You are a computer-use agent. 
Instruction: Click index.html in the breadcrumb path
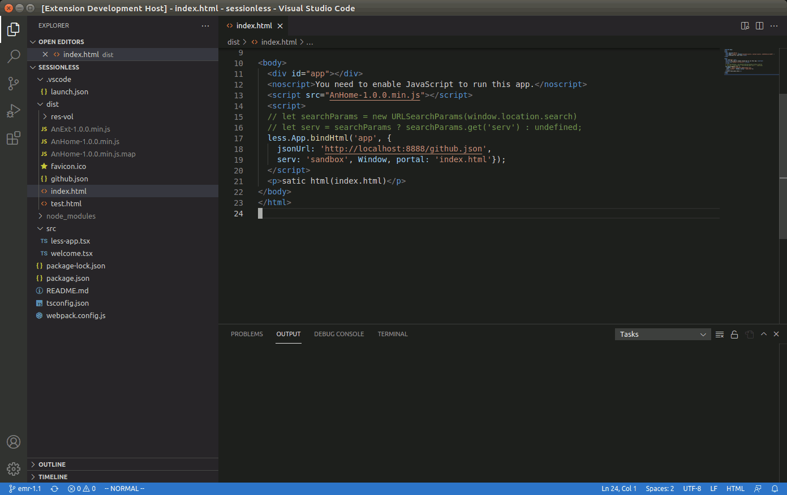(x=279, y=42)
